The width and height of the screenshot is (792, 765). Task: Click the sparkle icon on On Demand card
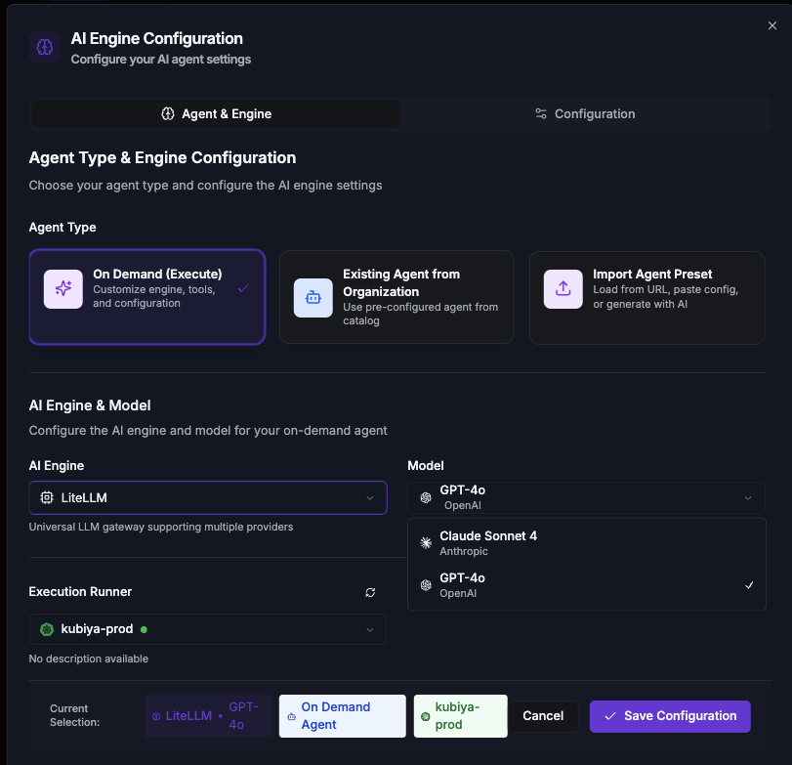[x=63, y=288]
